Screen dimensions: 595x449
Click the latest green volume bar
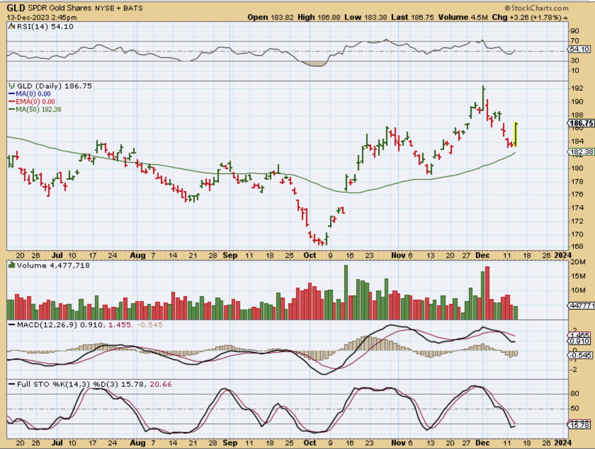pyautogui.click(x=516, y=313)
